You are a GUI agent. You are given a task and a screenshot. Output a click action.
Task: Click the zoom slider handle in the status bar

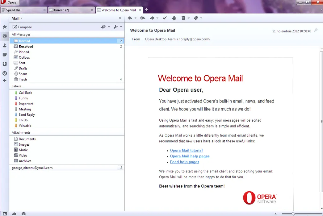pyautogui.click(x=293, y=214)
